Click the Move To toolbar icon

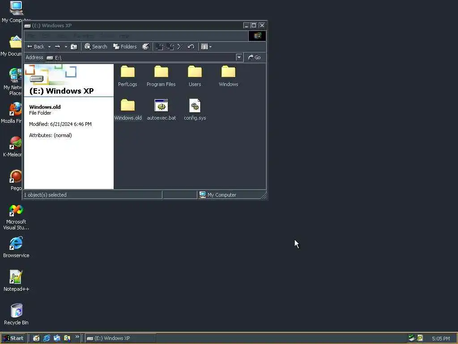(160, 47)
